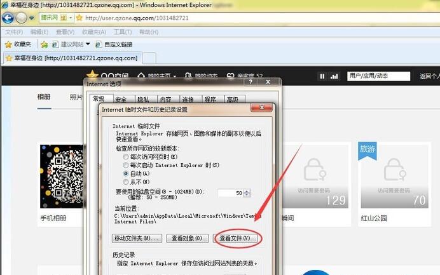Click the Qzone user/app/feed search field
The height and width of the screenshot is (275, 440).
(x=378, y=76)
